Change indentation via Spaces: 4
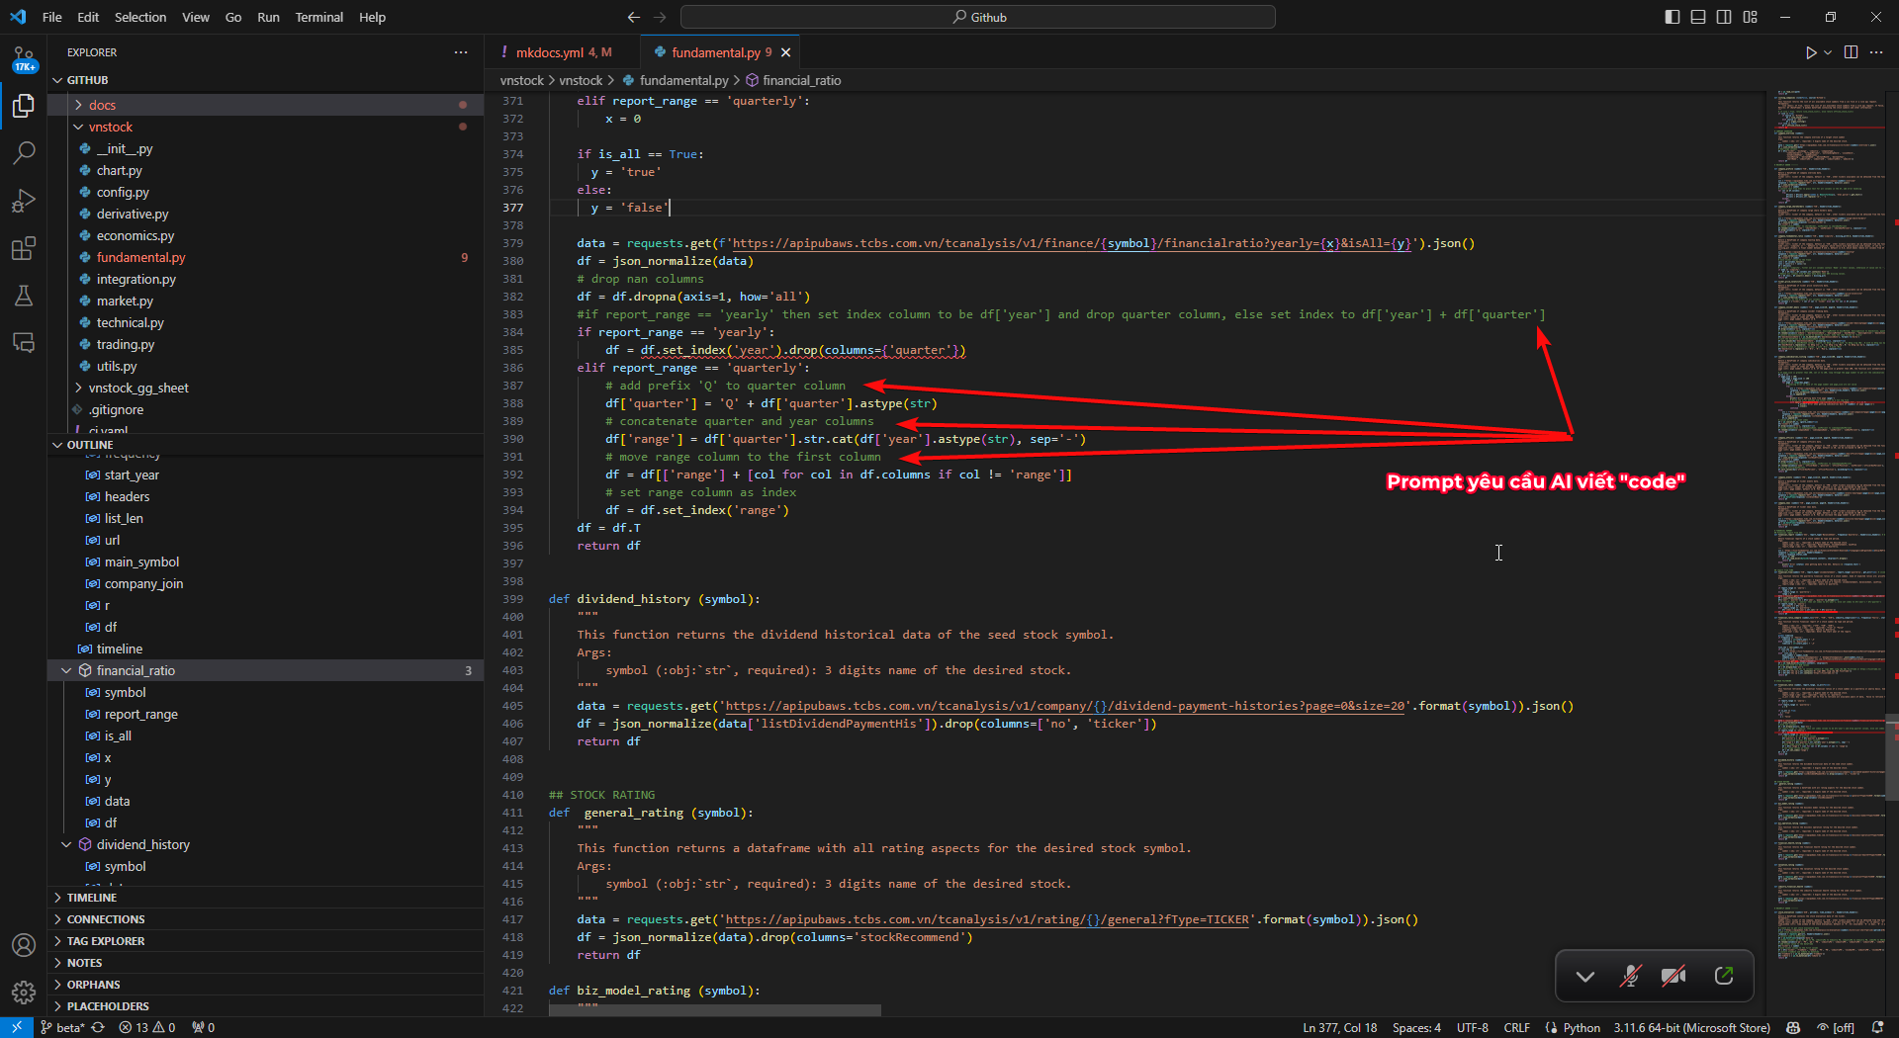The width and height of the screenshot is (1899, 1038). click(x=1416, y=1027)
